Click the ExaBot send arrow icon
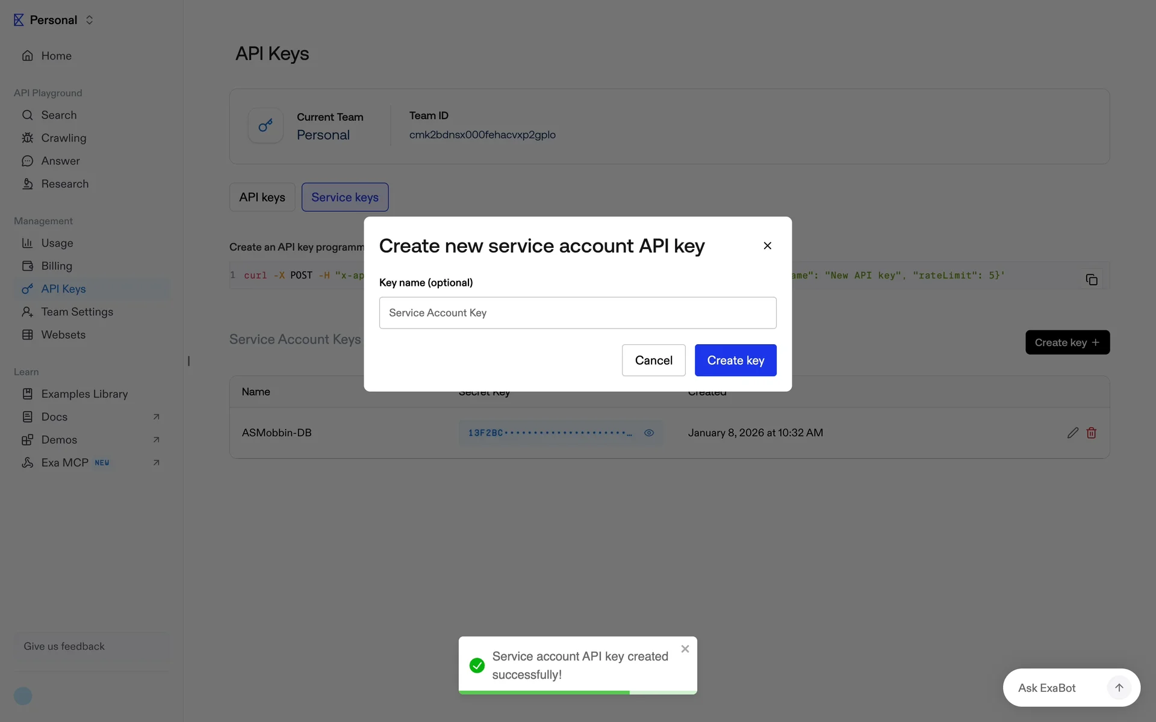Image resolution: width=1156 pixels, height=722 pixels. pyautogui.click(x=1119, y=688)
